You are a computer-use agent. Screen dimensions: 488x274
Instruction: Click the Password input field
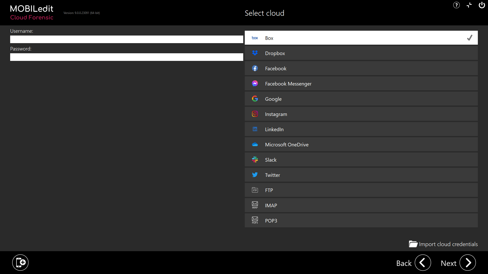pos(127,57)
